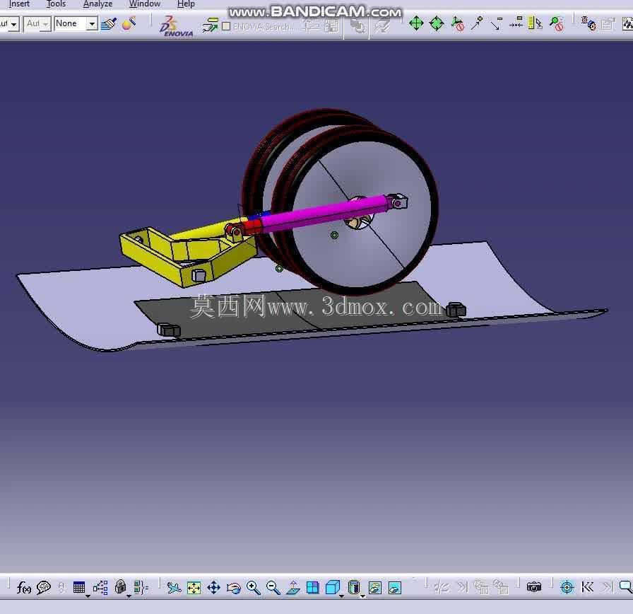Select the Rotate view icon
633x614 pixels.
pyautogui.click(x=233, y=587)
